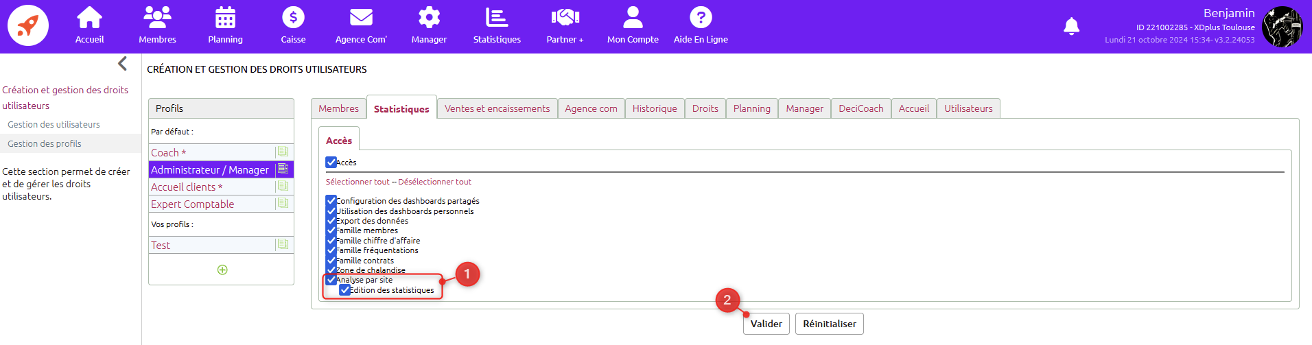1312x345 pixels.
Task: Collapse the left sidebar with chevron arrow
Action: (x=122, y=64)
